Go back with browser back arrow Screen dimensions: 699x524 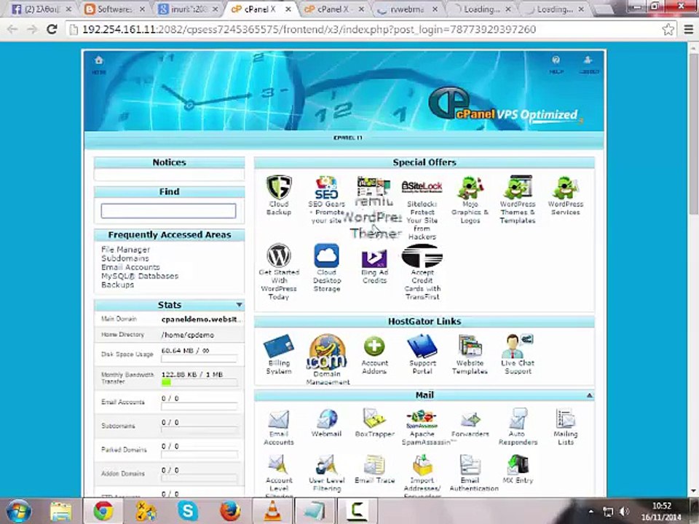pyautogui.click(x=12, y=29)
